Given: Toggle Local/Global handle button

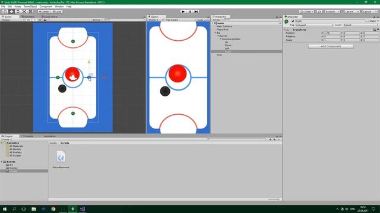Looking at the screenshot, I should tap(57, 12).
